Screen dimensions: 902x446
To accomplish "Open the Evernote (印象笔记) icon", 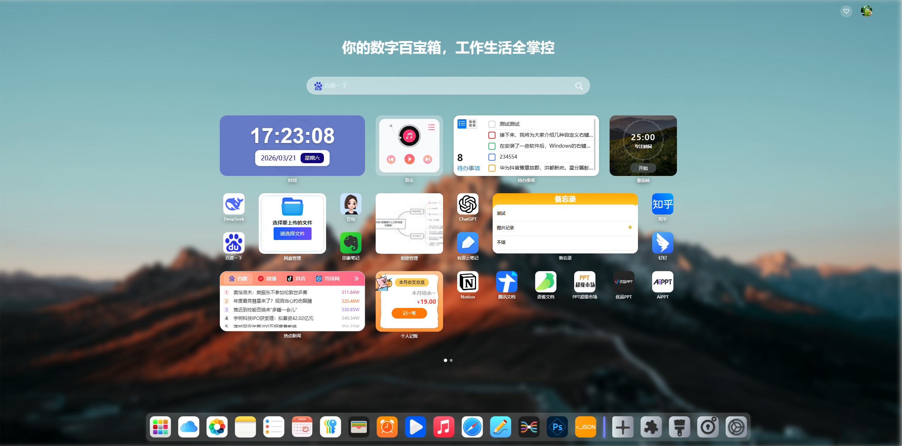I will (x=351, y=243).
